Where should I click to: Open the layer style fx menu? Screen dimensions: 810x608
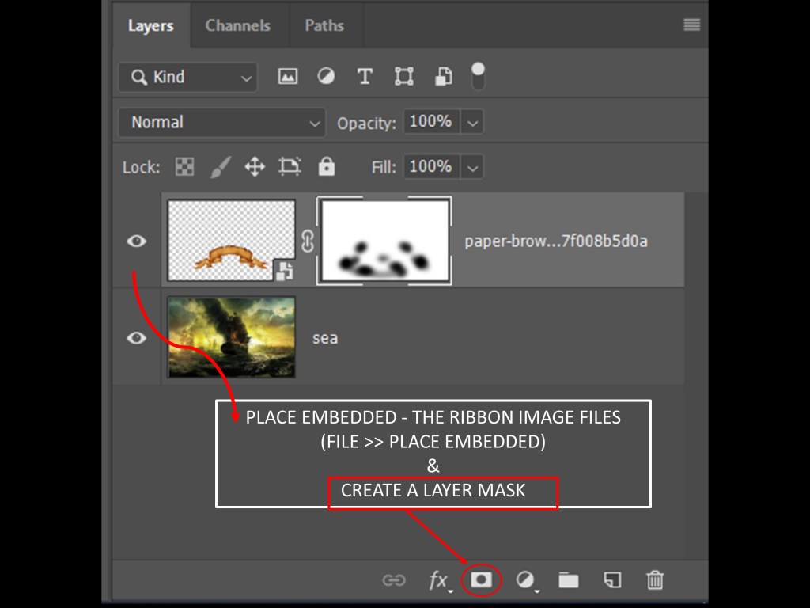click(439, 581)
